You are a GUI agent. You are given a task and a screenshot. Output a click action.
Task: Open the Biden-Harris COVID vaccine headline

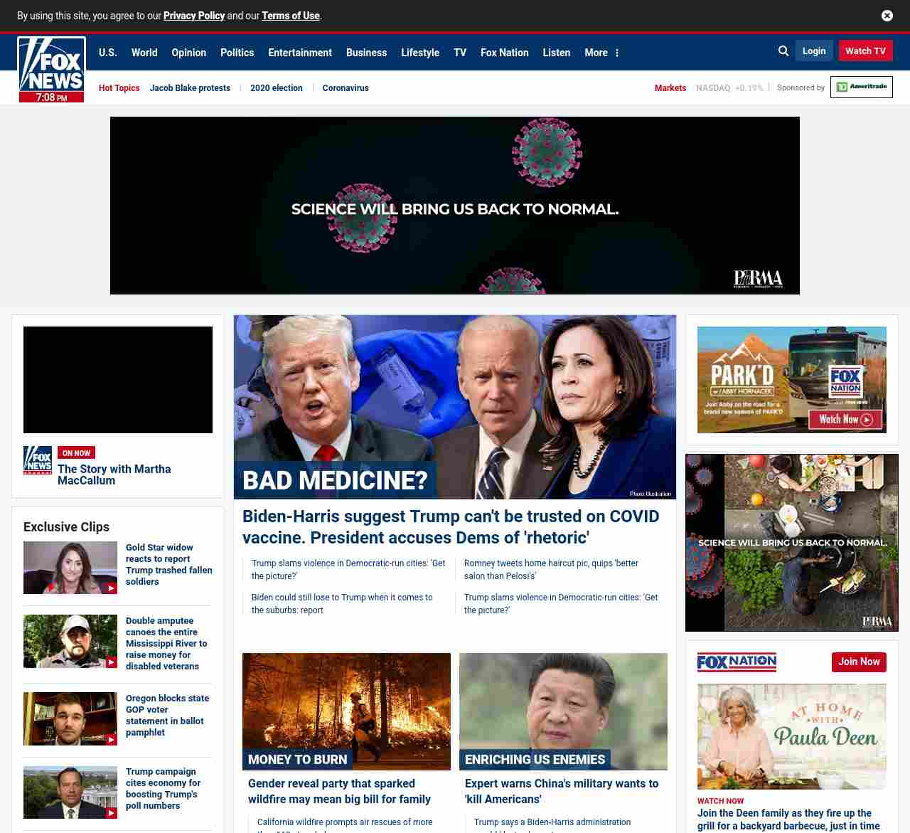pyautogui.click(x=450, y=526)
